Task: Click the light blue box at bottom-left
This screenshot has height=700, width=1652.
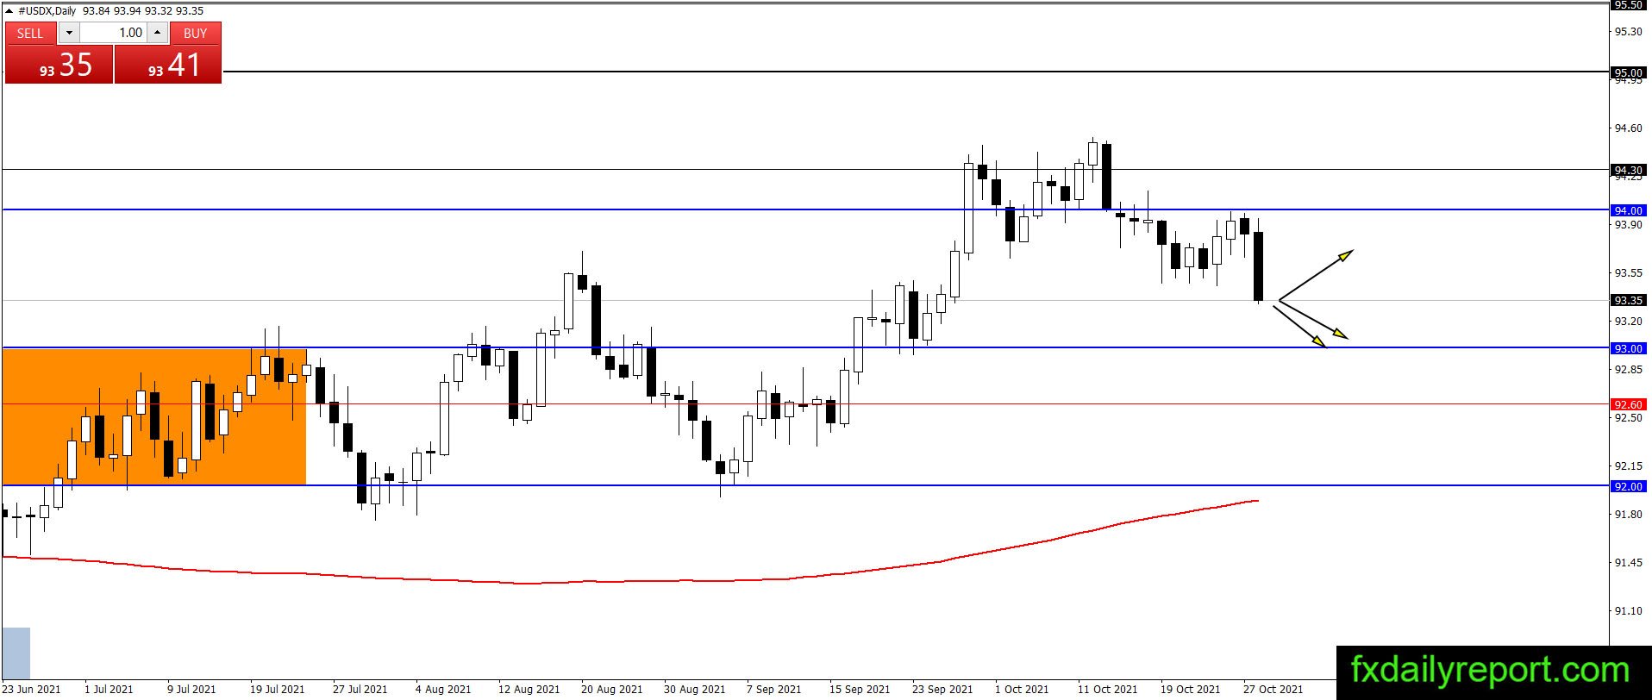Action: (x=16, y=653)
